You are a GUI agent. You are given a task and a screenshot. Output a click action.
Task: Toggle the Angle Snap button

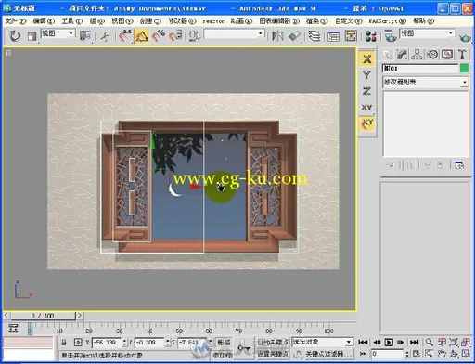pos(142,36)
